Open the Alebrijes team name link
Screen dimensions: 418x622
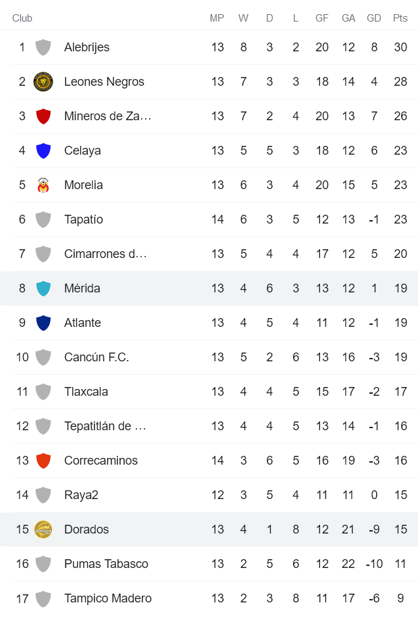(x=86, y=47)
